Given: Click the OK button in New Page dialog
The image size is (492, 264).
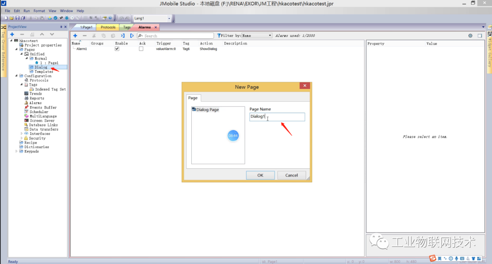Looking at the screenshot, I should (260, 175).
